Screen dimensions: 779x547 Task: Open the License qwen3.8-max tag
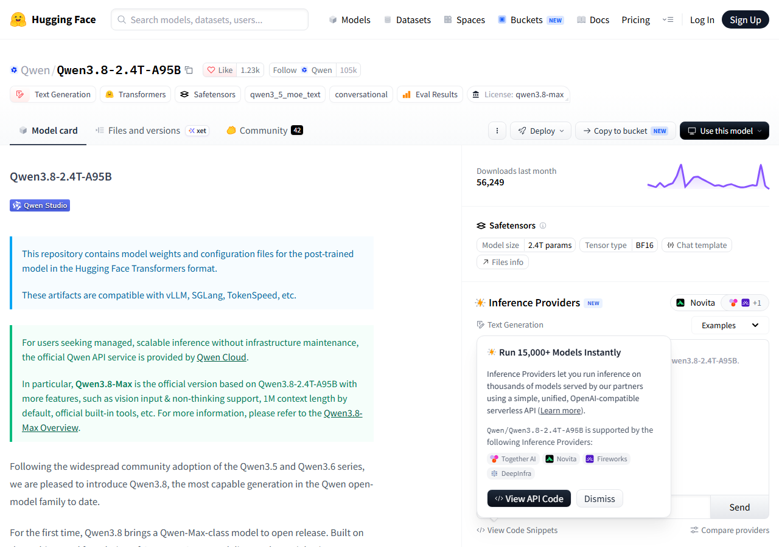[519, 94]
